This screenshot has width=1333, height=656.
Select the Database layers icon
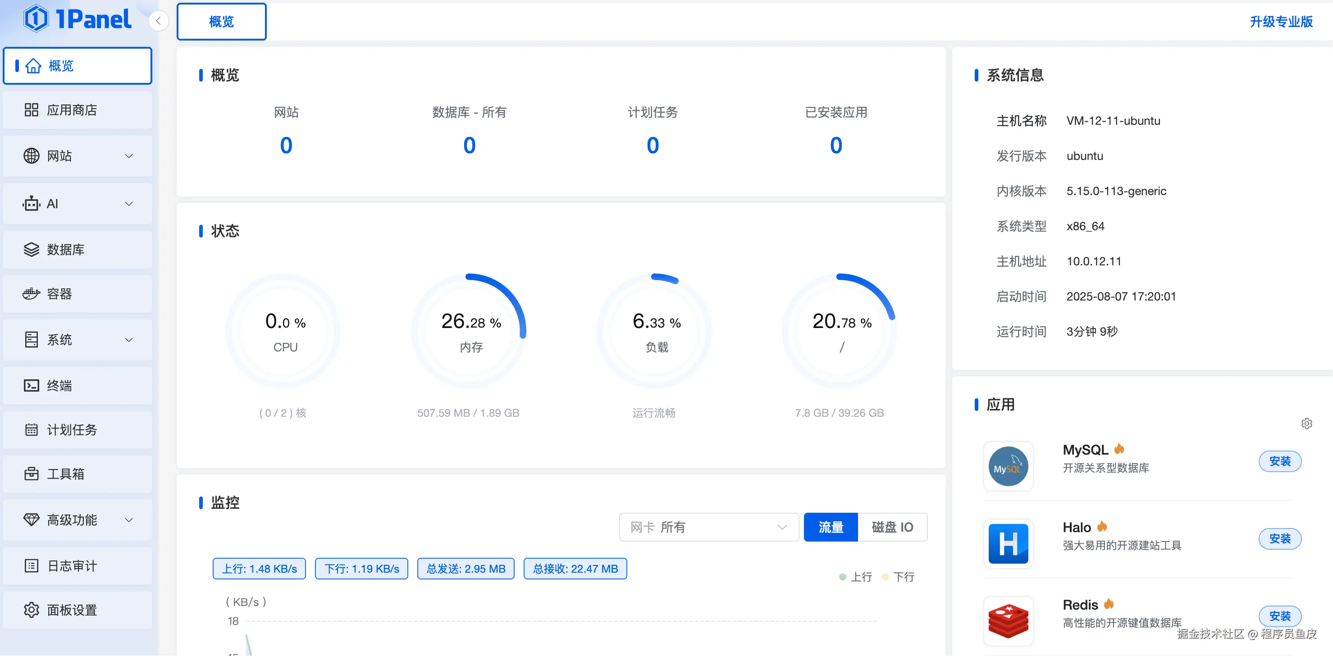point(31,249)
